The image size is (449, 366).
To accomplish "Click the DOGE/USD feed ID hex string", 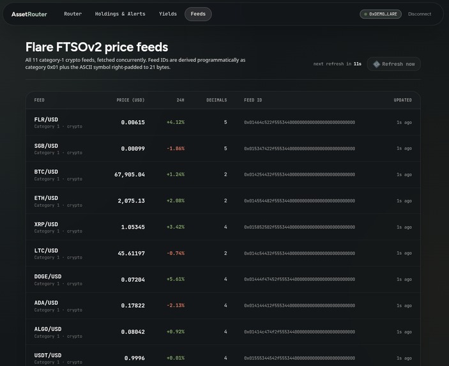I will pos(300,279).
